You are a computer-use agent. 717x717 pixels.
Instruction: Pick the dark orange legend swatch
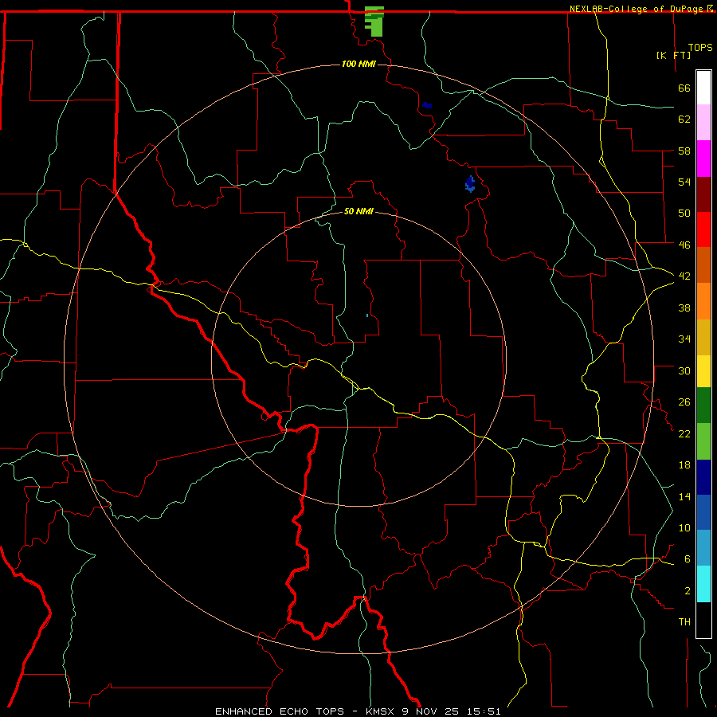(703, 264)
